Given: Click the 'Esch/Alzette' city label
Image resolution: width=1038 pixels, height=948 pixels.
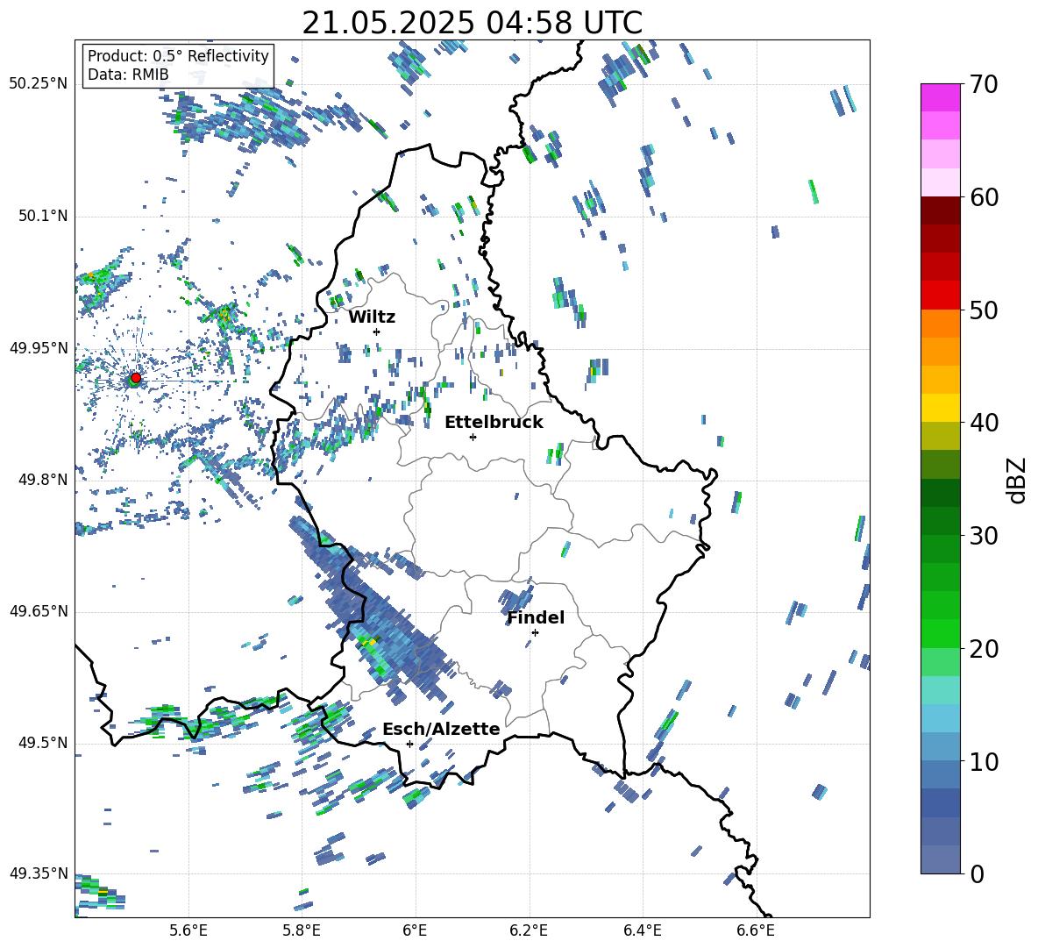Looking at the screenshot, I should (x=441, y=729).
